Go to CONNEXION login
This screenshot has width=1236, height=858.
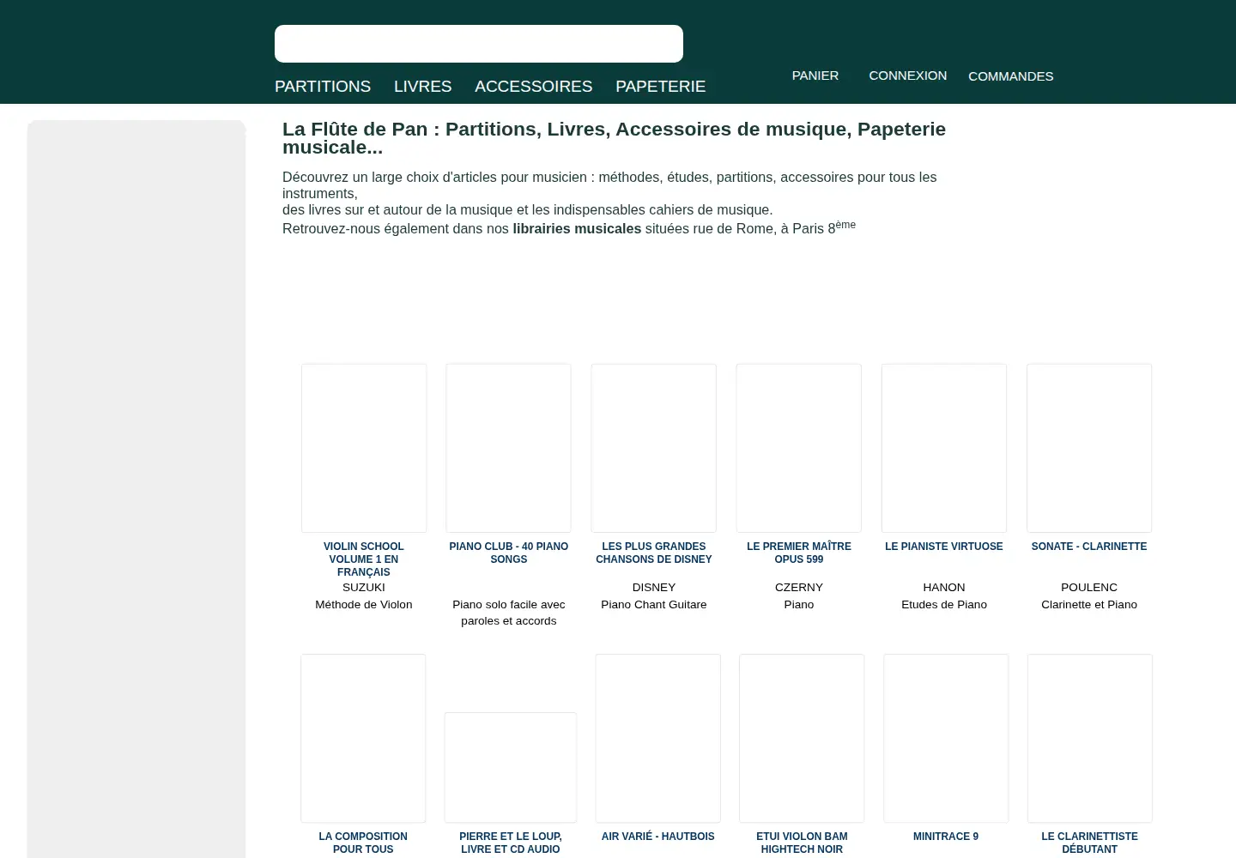coord(907,76)
